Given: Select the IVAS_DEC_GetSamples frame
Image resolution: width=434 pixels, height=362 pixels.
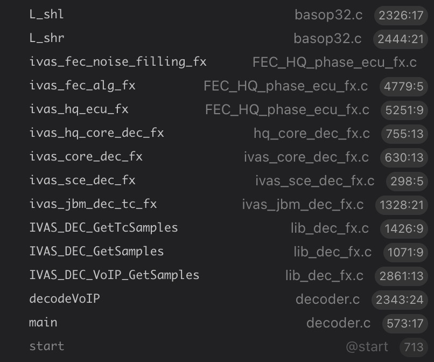Looking at the screenshot, I should [x=96, y=252].
